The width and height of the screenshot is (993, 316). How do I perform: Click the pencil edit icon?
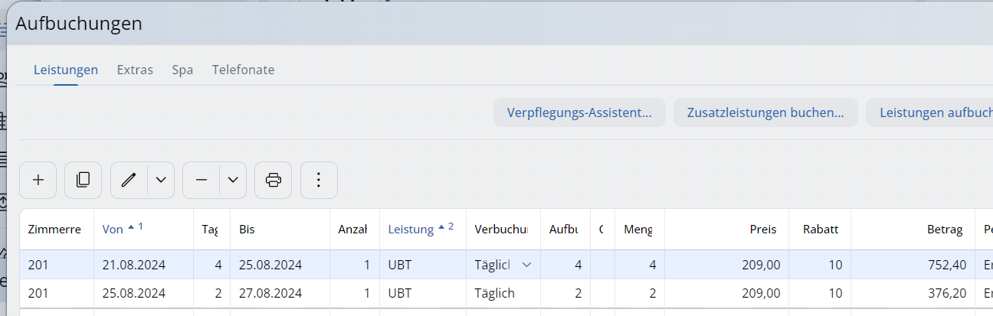point(129,181)
